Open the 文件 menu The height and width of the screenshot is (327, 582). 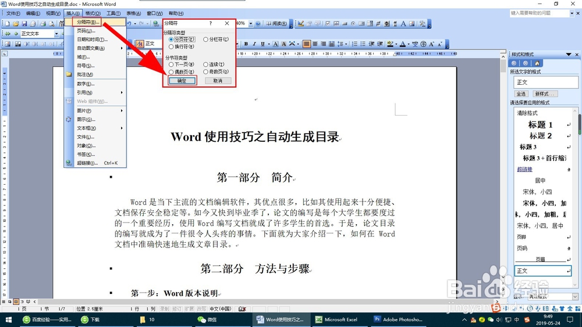click(x=13, y=13)
